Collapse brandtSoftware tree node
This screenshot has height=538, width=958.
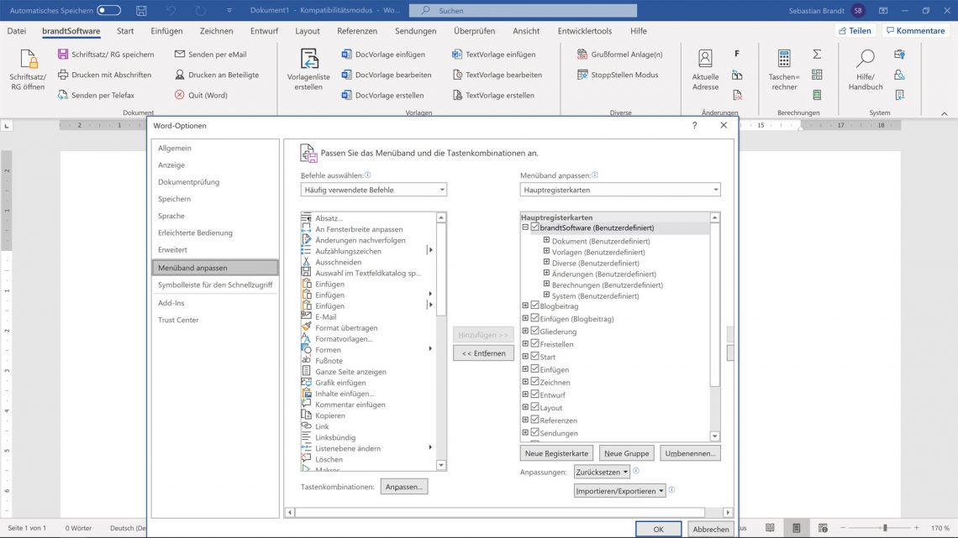pos(525,227)
